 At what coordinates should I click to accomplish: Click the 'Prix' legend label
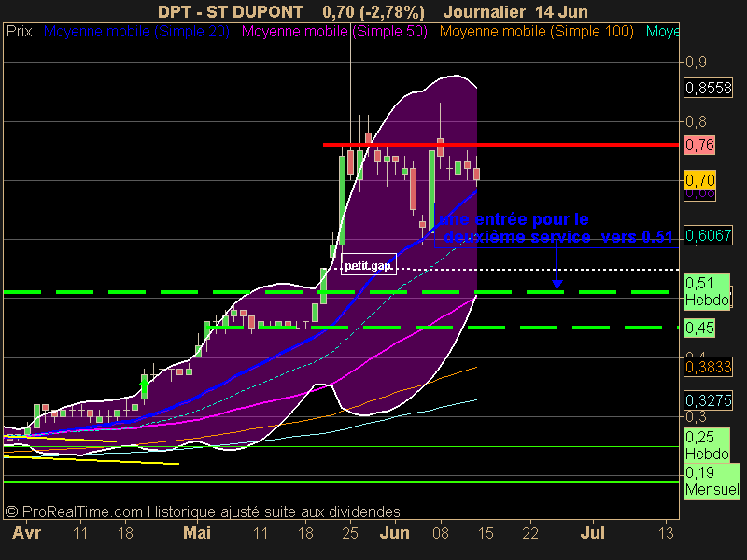pos(19,32)
